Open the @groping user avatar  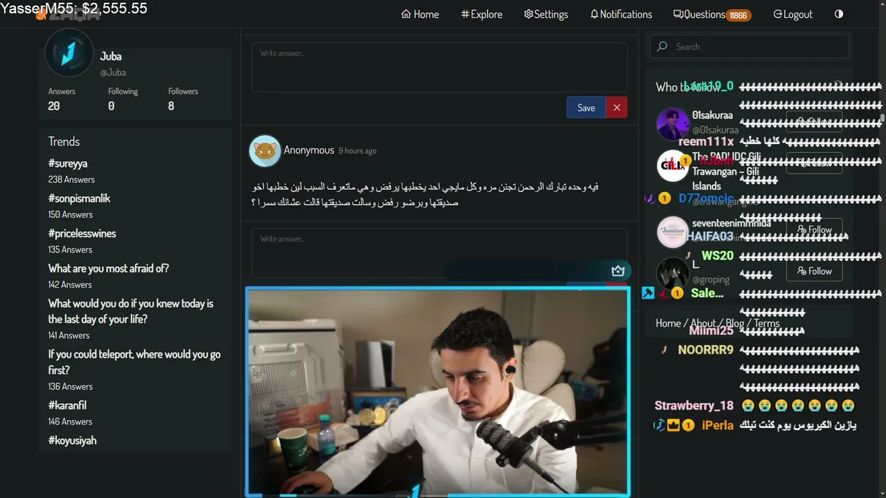(x=672, y=273)
